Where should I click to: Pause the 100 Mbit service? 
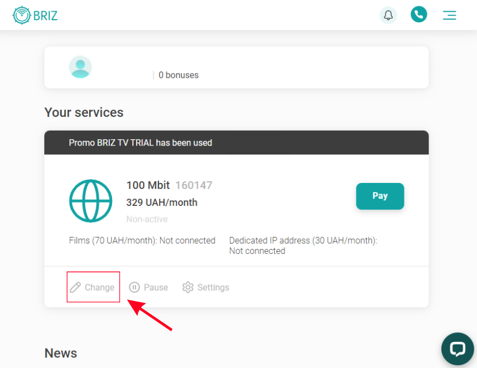coord(148,287)
